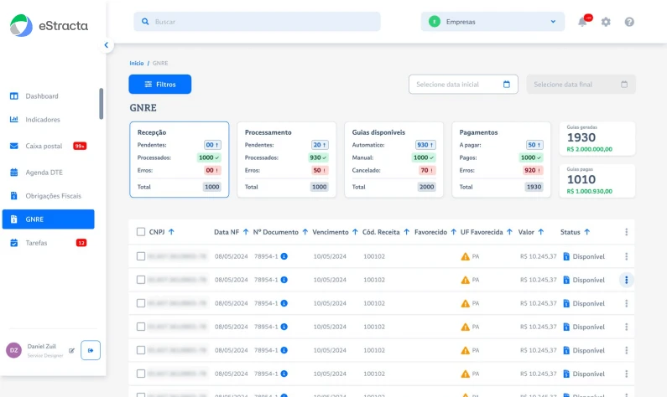
Task: Go to Obrigações Fiscais in sidebar
Action: [53, 196]
